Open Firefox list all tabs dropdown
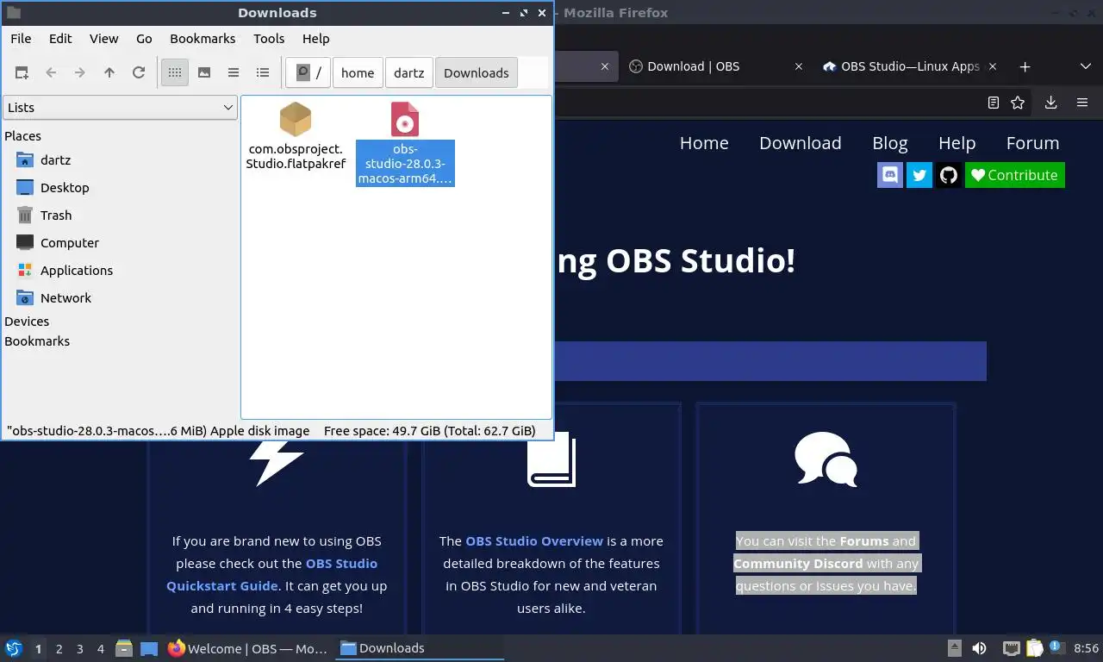Viewport: 1103px width, 662px height. (x=1086, y=66)
